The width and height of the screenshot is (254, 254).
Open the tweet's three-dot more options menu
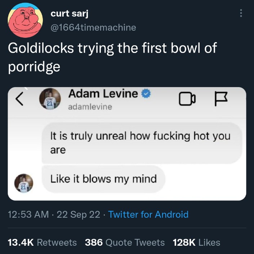pyautogui.click(x=241, y=13)
